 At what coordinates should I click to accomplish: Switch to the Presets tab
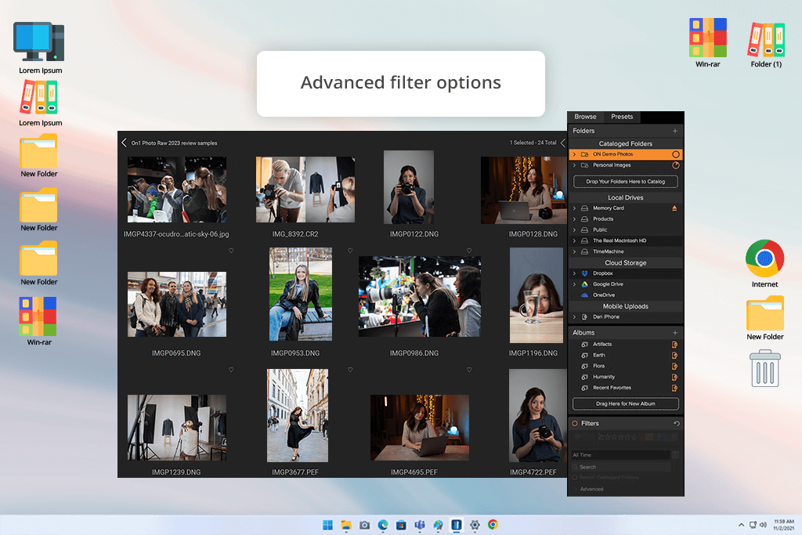[x=622, y=117]
